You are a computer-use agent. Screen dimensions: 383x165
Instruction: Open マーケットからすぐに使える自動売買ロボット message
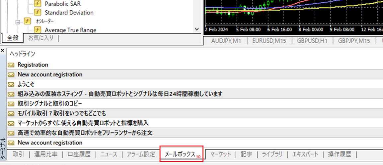pyautogui.click(x=83, y=123)
